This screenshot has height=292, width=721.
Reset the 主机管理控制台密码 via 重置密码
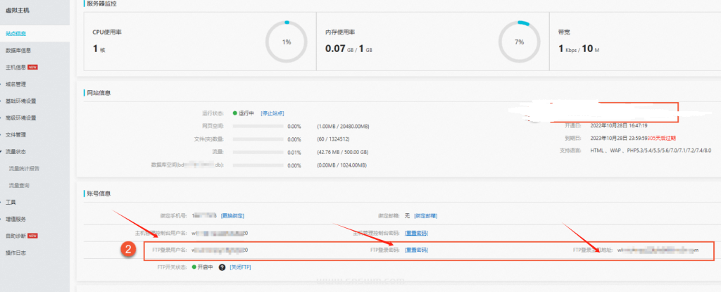[416, 233]
